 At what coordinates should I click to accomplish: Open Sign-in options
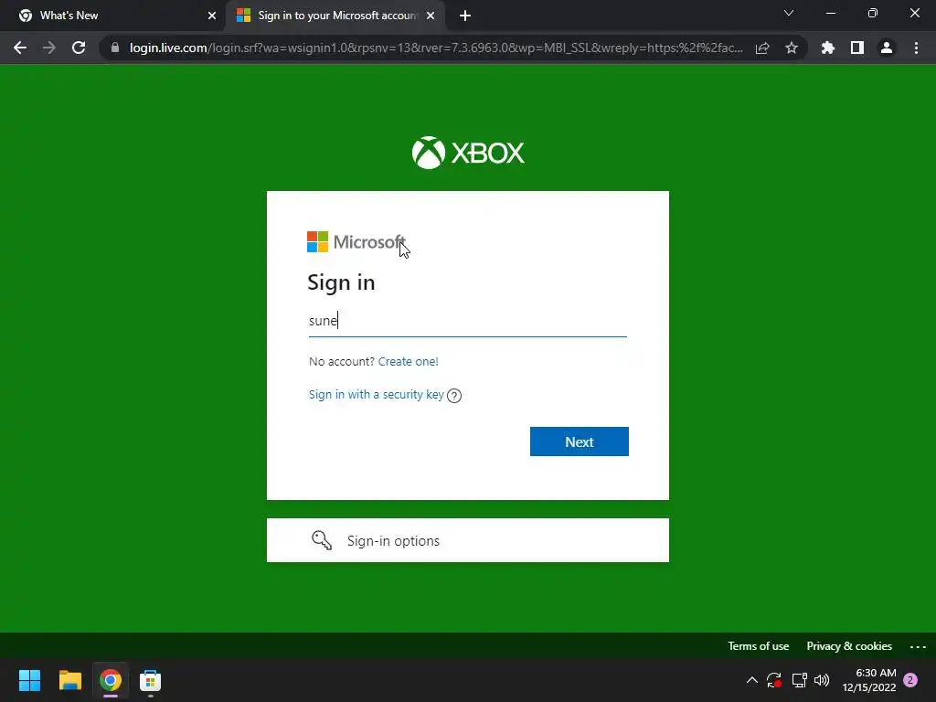467,540
